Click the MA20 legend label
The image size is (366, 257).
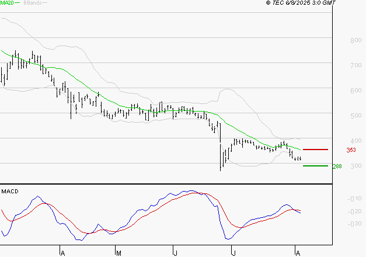coord(6,3)
